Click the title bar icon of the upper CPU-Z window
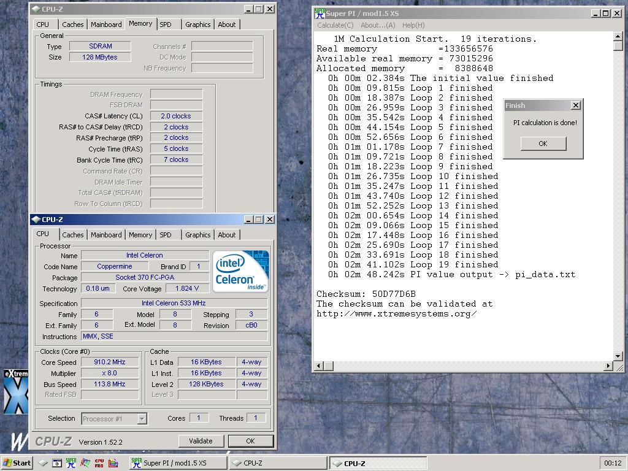 pyautogui.click(x=36, y=9)
